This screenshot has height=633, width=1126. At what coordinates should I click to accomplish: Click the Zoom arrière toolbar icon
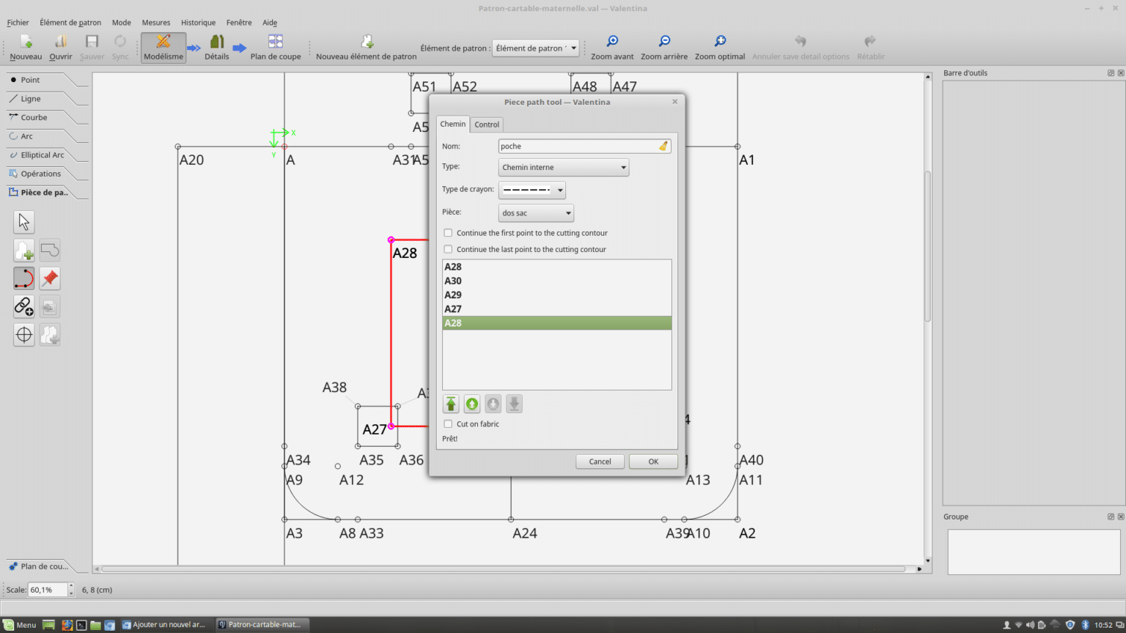click(x=663, y=42)
